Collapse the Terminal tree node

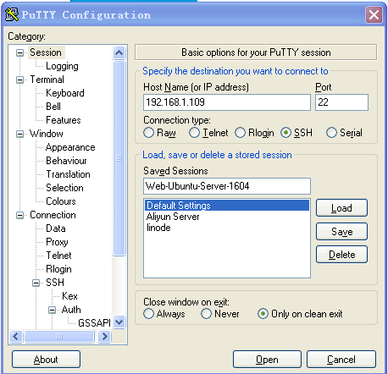coord(19,80)
